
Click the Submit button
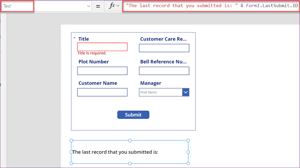pyautogui.click(x=133, y=115)
